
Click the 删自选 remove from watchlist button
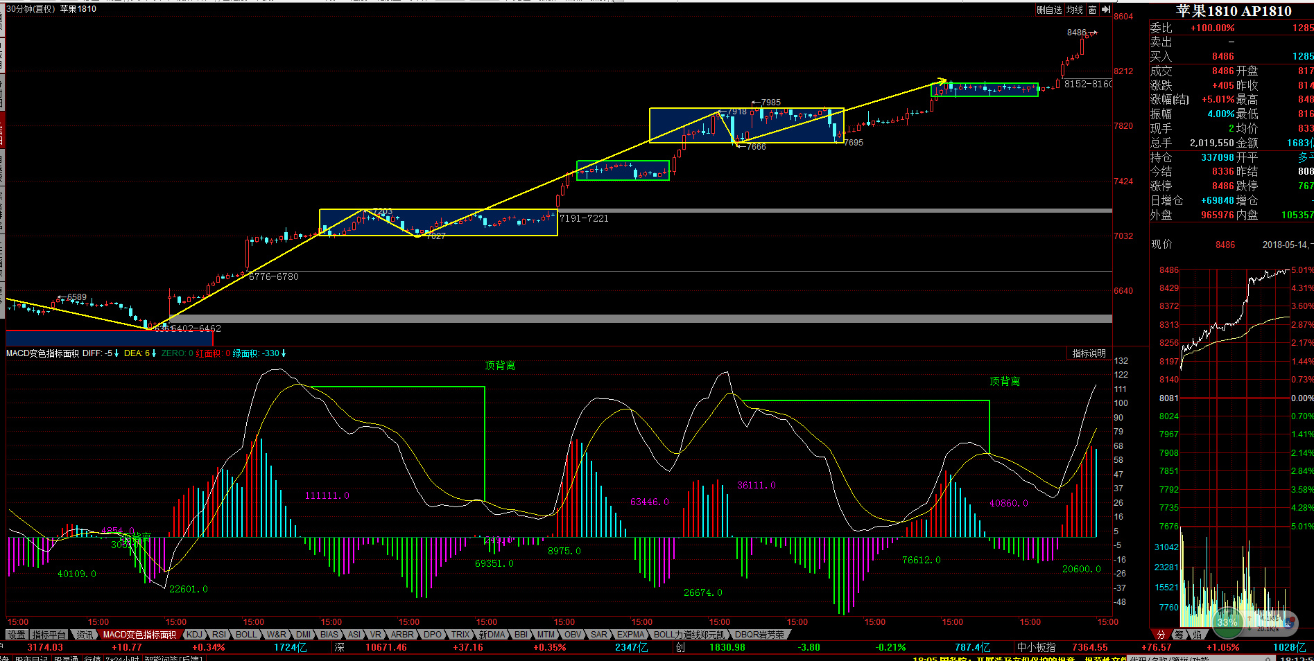1050,10
